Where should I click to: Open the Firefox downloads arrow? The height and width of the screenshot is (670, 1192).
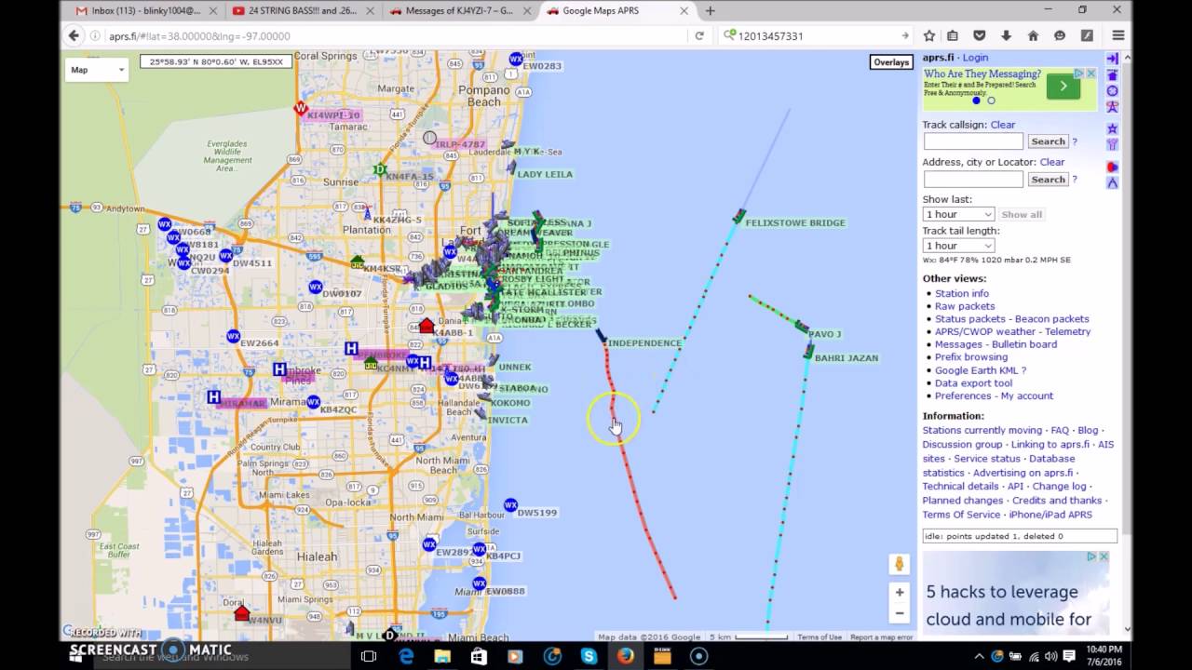(x=1006, y=35)
